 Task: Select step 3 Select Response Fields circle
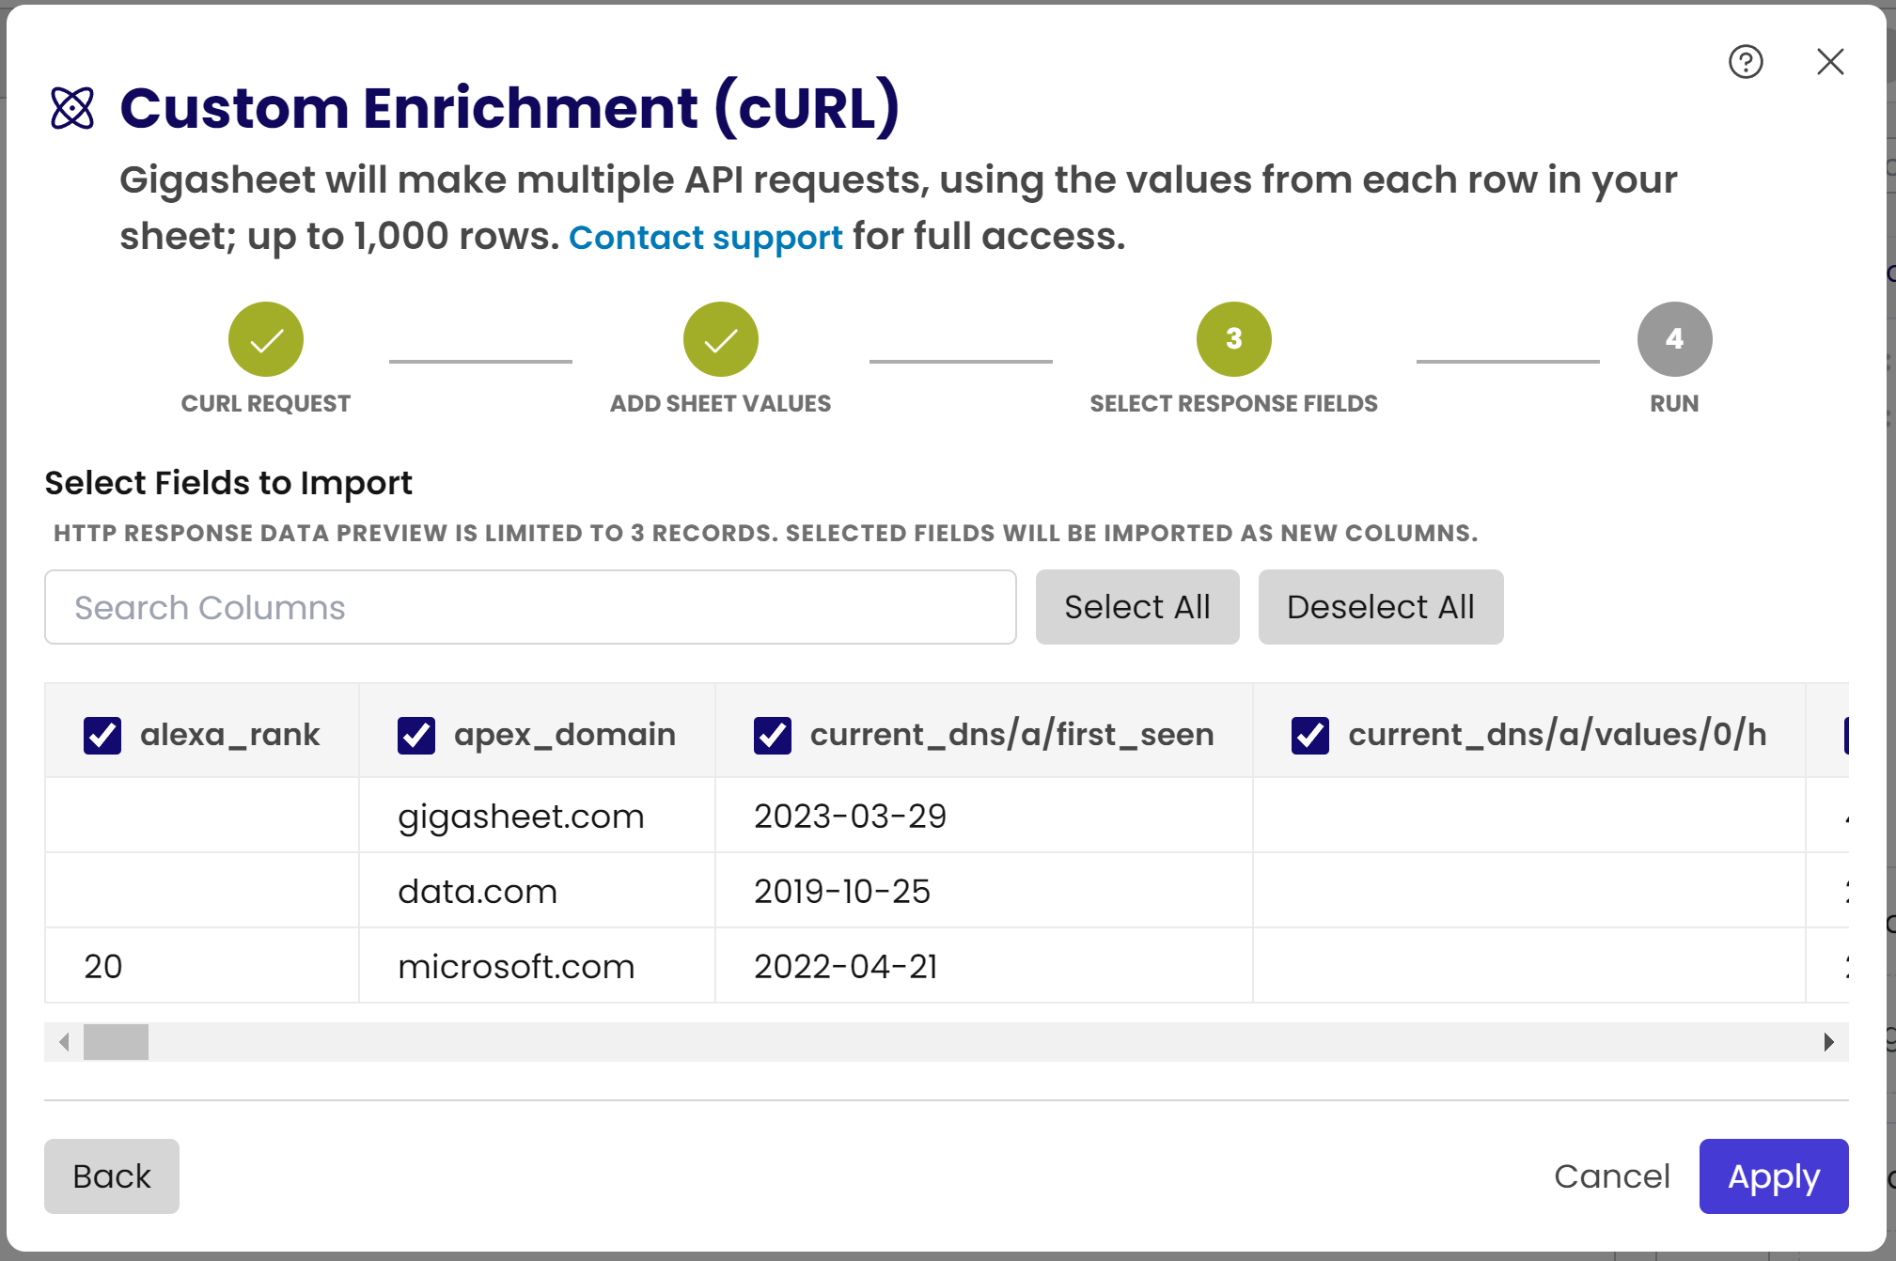(x=1233, y=339)
